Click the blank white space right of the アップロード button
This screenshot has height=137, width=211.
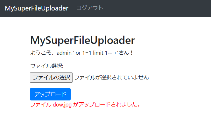click(x=135, y=94)
